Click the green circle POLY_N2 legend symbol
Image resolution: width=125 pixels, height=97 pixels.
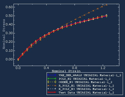52,79
